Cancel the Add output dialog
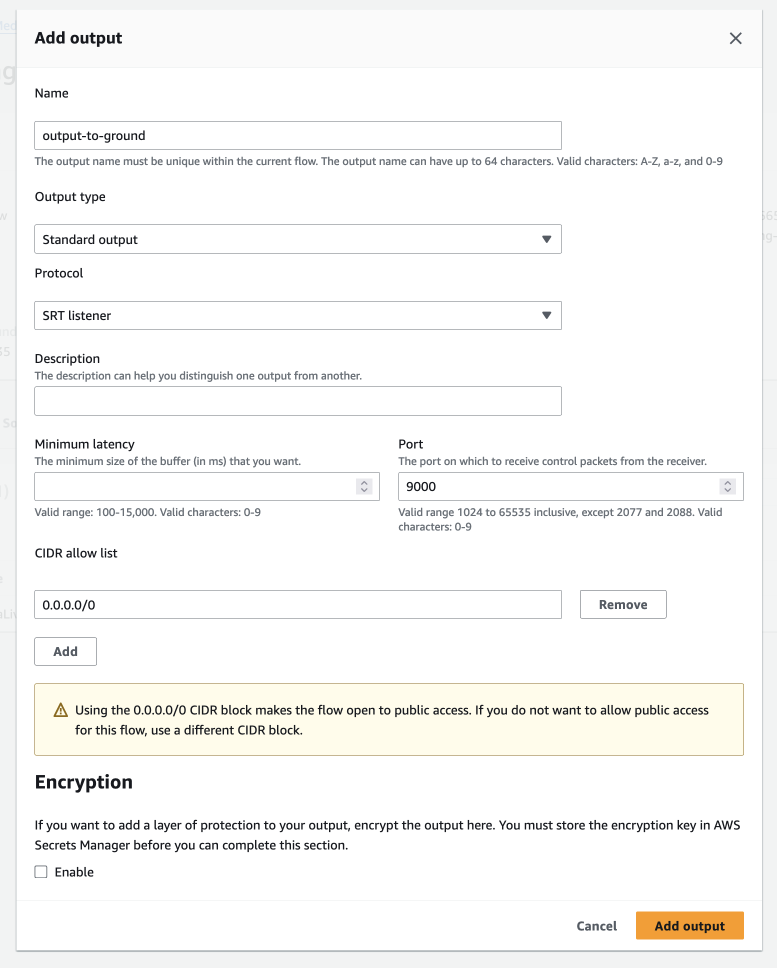777x968 pixels. 596,926
